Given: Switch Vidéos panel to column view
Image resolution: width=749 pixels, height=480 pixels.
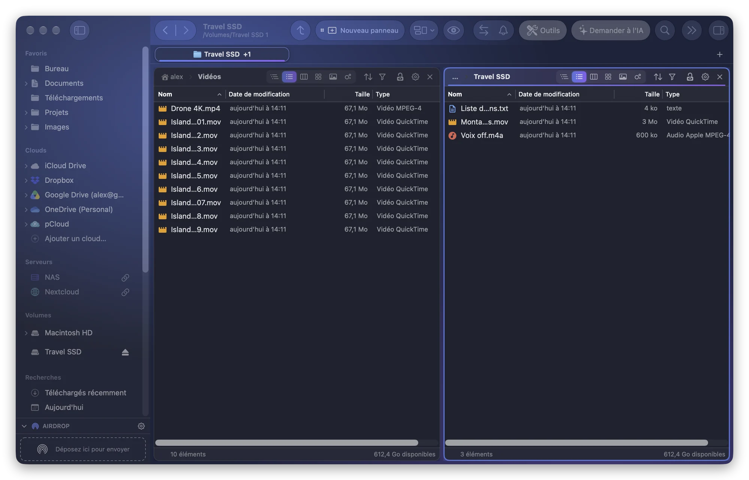Looking at the screenshot, I should point(304,77).
